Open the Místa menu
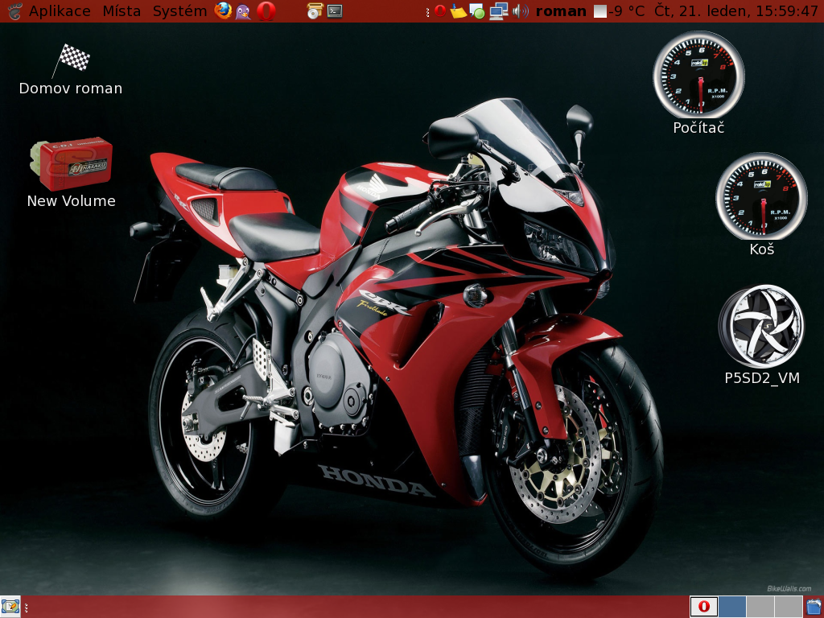Screen dimensions: 824x618 click(122, 11)
